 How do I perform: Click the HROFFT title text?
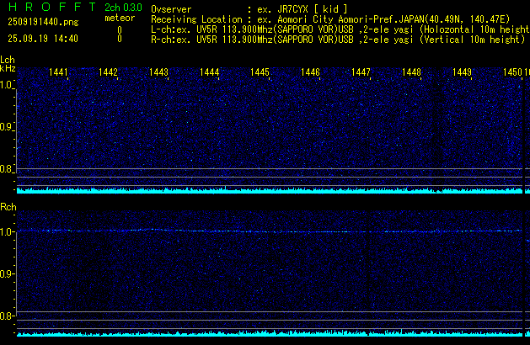(51, 8)
